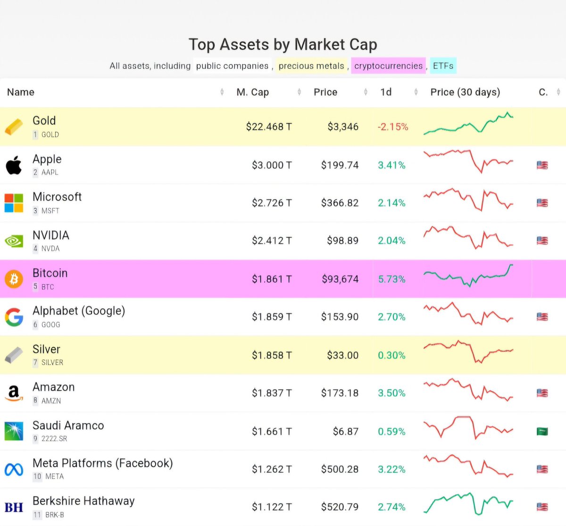Click the NVIDIA logo icon

click(x=14, y=241)
